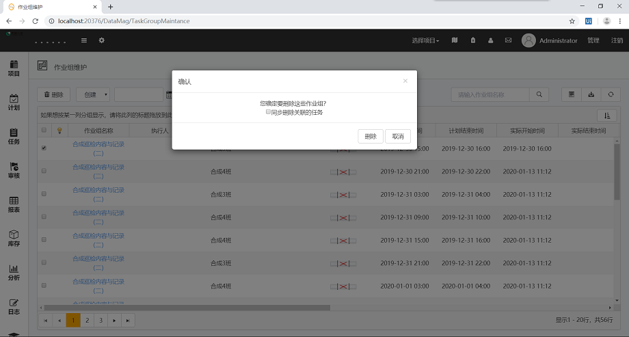Expand the 选择项目 dropdown
This screenshot has height=337, width=629.
(x=425, y=40)
